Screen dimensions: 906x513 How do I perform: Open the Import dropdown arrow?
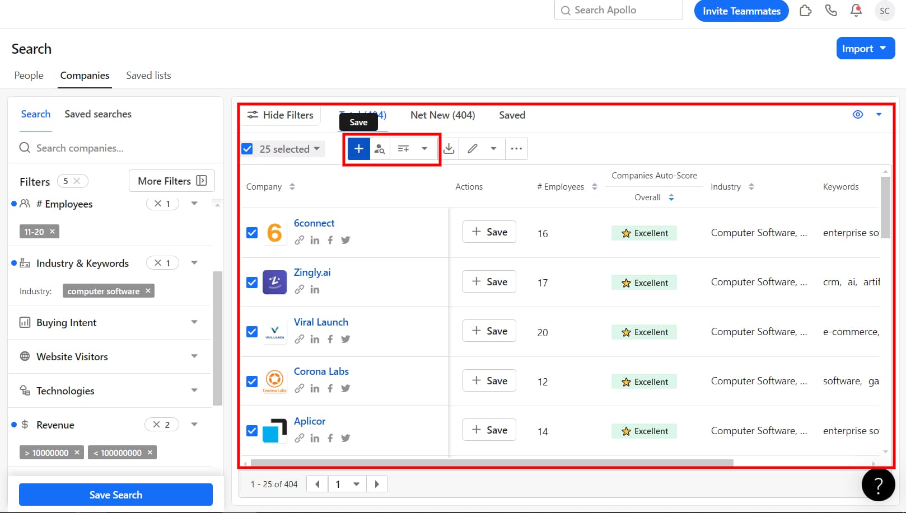tap(884, 48)
